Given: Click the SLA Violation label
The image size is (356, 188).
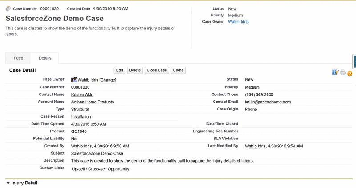Looking at the screenshot, I should 226,139.
